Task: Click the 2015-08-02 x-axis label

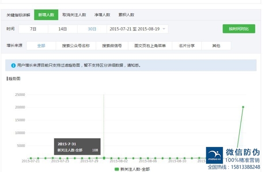Action: (x=119, y=161)
